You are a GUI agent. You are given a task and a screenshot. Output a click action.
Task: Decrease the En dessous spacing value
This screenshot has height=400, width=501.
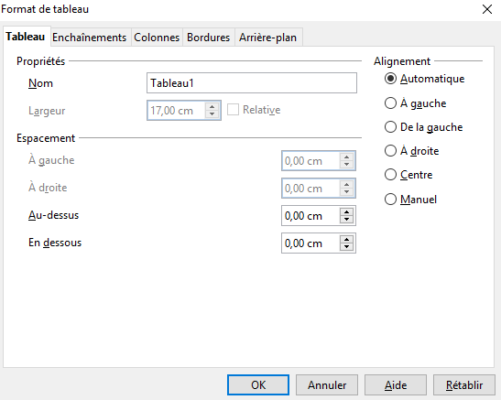(347, 247)
